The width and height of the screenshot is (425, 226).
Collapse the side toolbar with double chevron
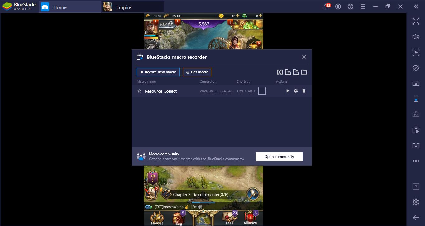coord(416,7)
